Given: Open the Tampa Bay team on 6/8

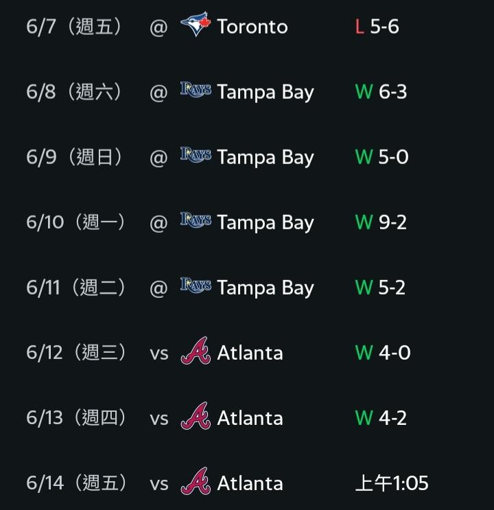Looking at the screenshot, I should [266, 93].
